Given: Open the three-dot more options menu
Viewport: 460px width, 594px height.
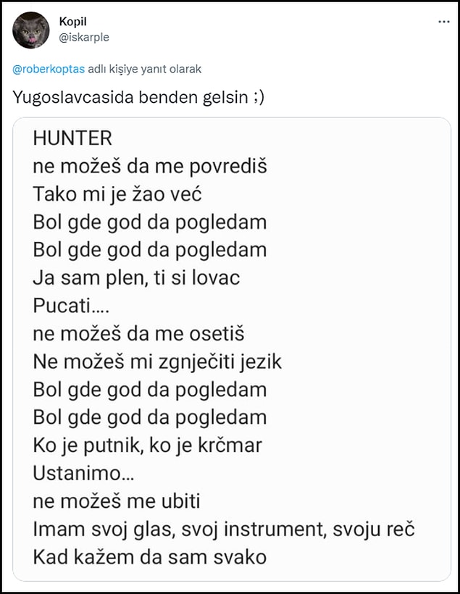Looking at the screenshot, I should click(444, 22).
